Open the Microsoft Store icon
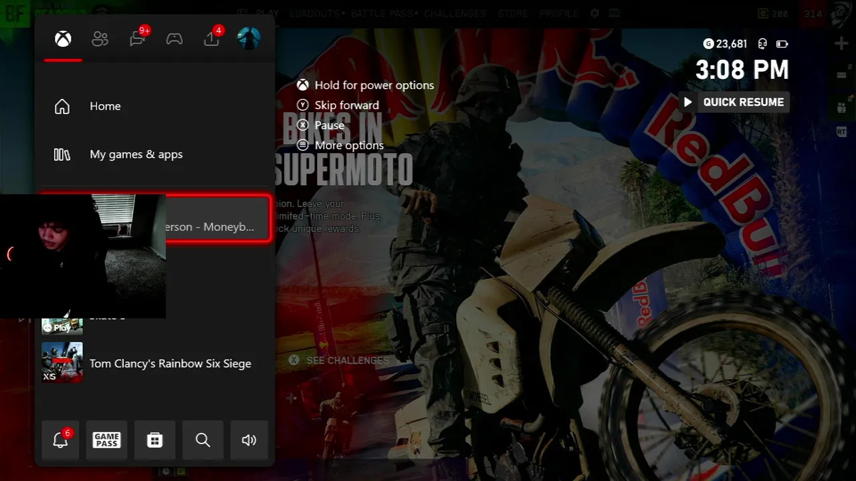 pos(154,439)
